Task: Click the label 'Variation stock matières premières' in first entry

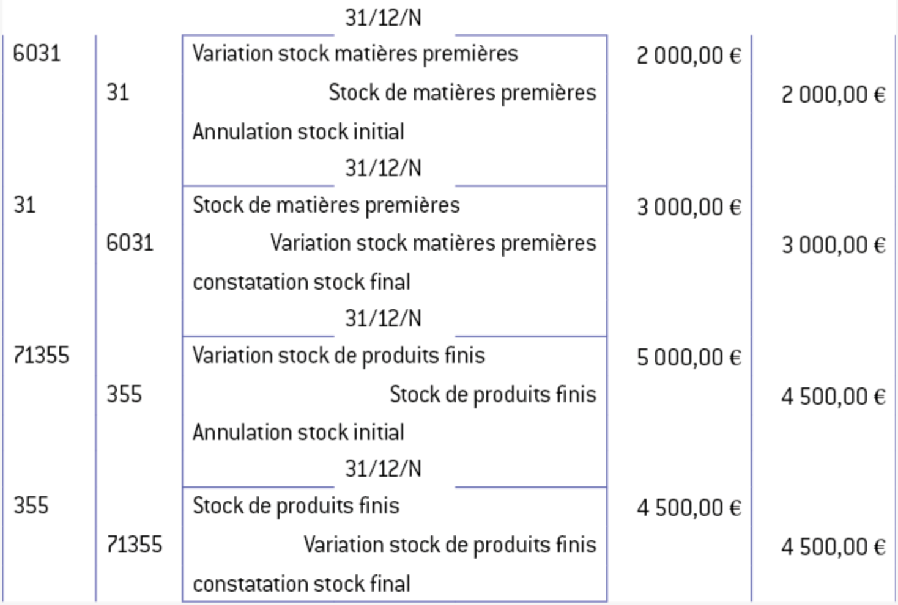Action: [355, 54]
